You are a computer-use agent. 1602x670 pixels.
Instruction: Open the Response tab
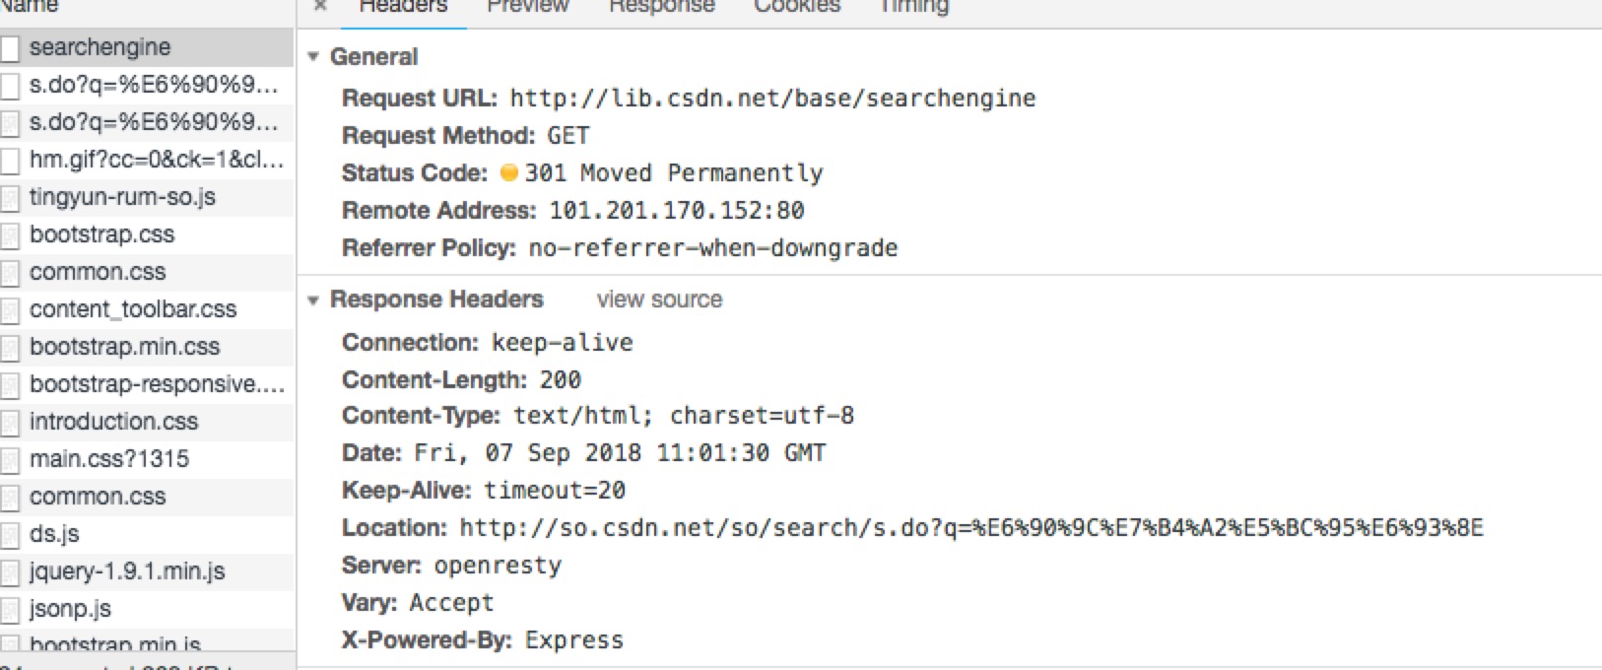coord(661,7)
